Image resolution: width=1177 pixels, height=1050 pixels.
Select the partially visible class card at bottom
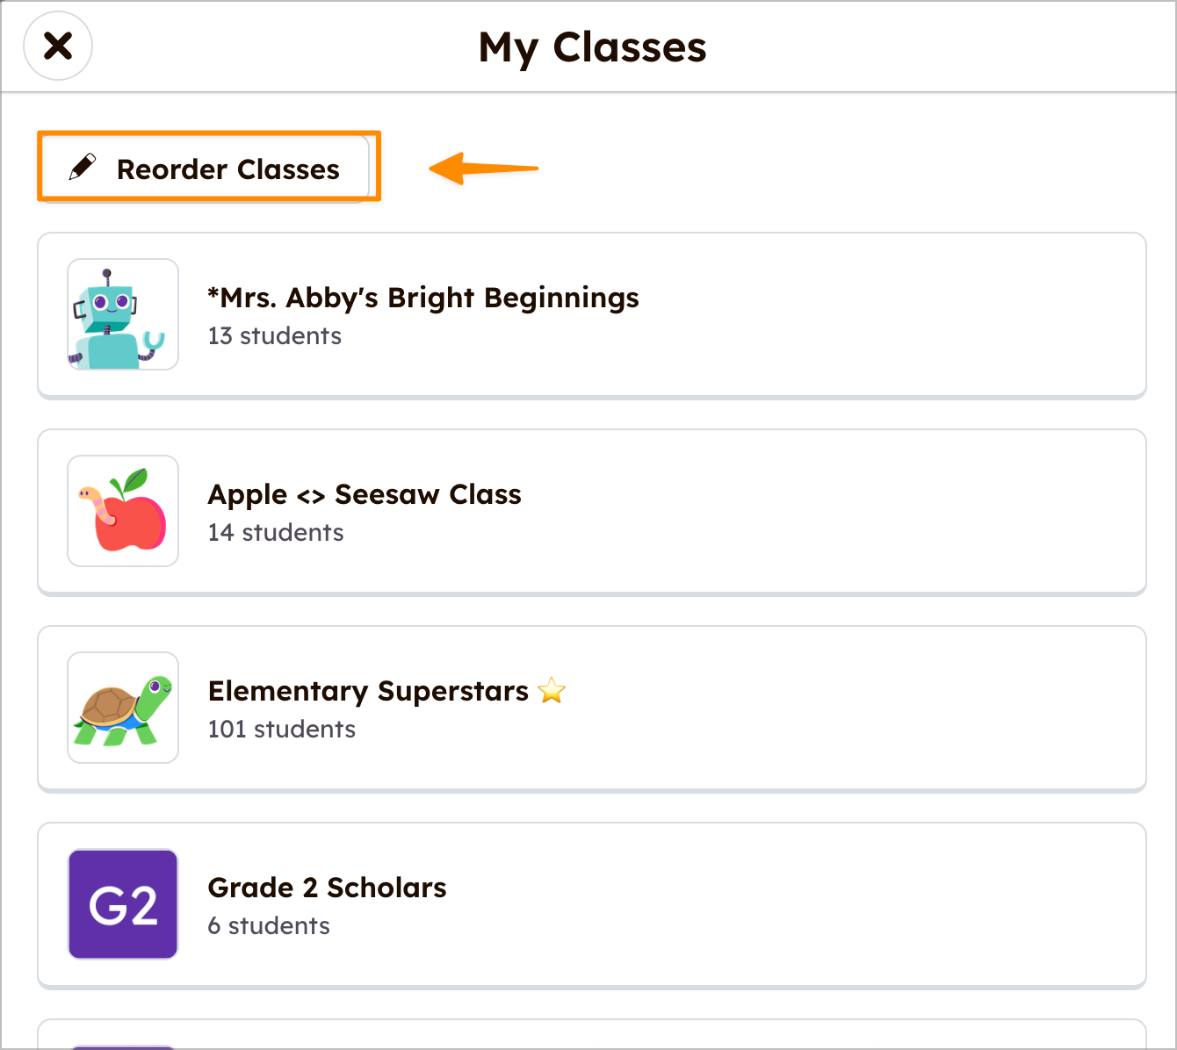pyautogui.click(x=592, y=1036)
